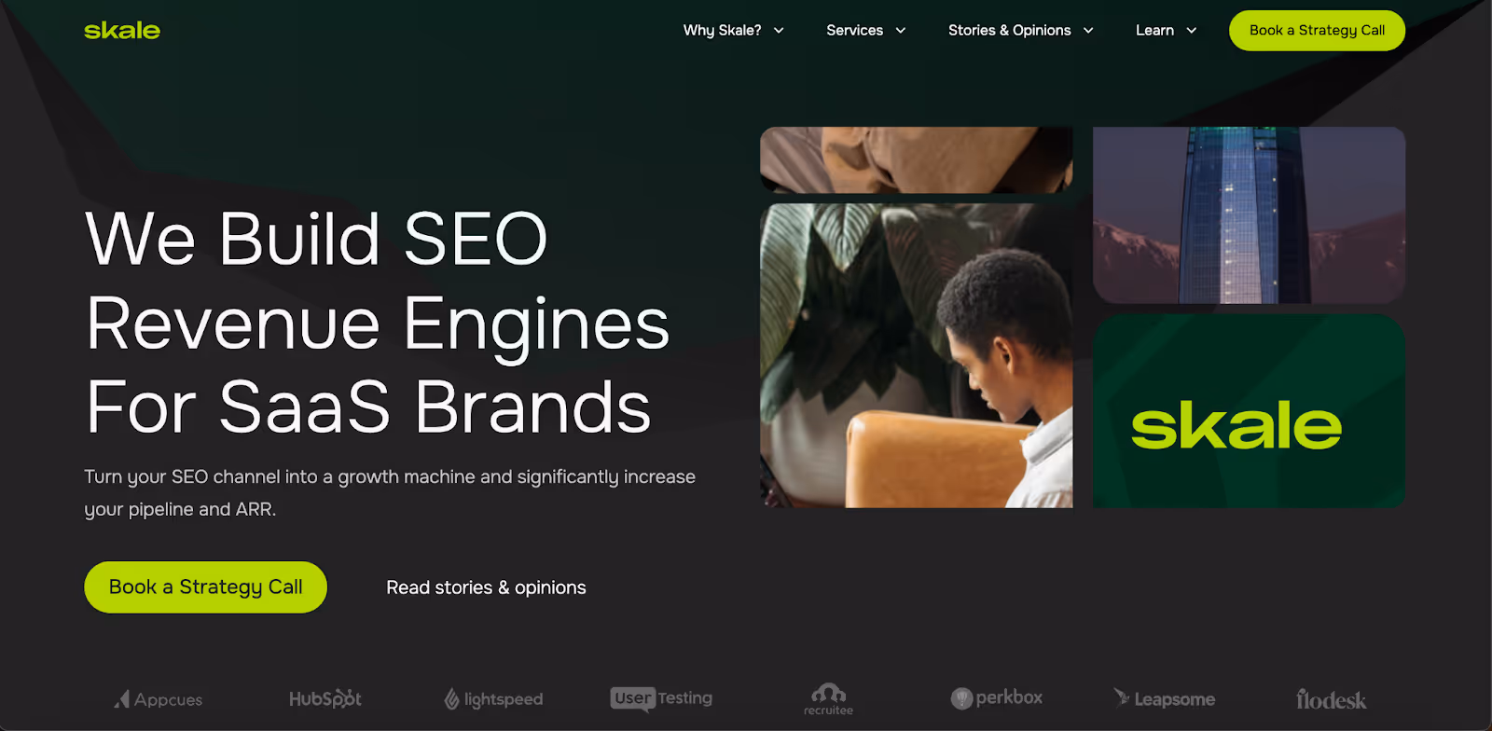Click the Appcues logo
The image size is (1492, 731).
pyautogui.click(x=158, y=699)
